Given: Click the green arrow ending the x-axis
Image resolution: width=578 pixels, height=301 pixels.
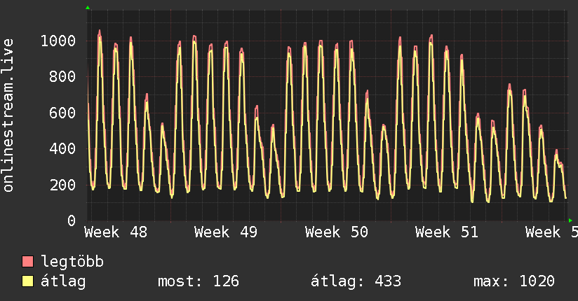Looking at the screenshot, I should 570,220.
